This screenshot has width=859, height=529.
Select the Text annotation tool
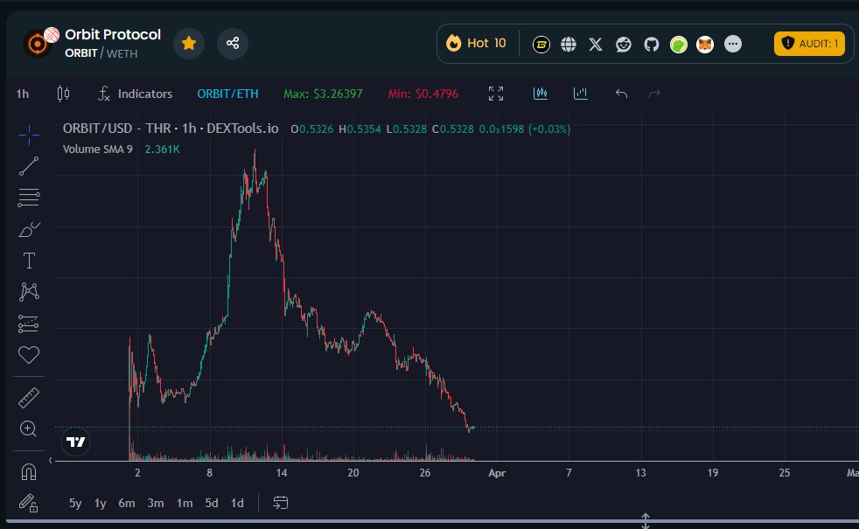pyautogui.click(x=29, y=261)
